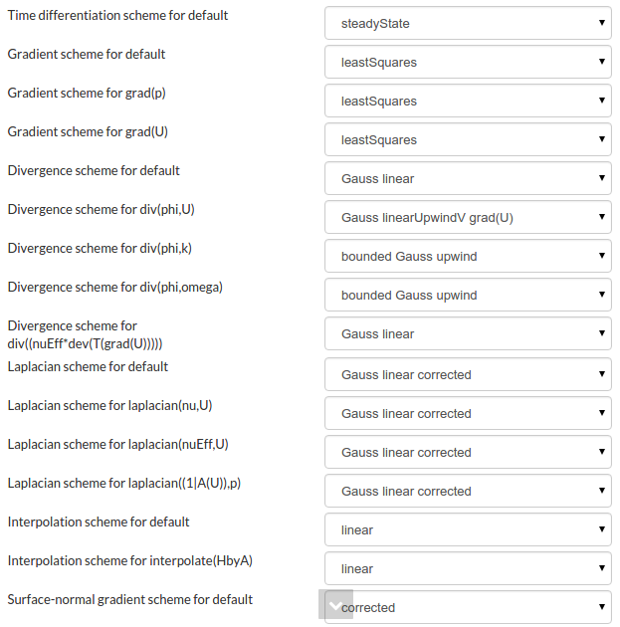This screenshot has width=620, height=627.
Task: Open the interpolate(HbyA) scheme dropdown
Action: [x=467, y=568]
